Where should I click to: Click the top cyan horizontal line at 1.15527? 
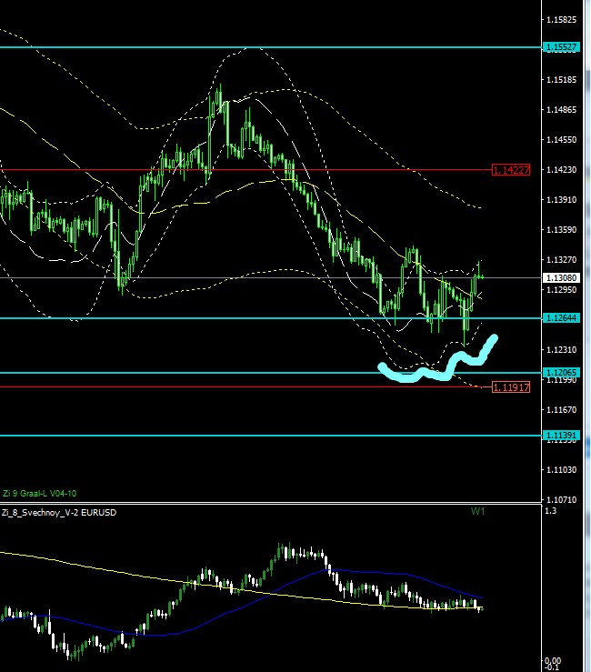(273, 46)
